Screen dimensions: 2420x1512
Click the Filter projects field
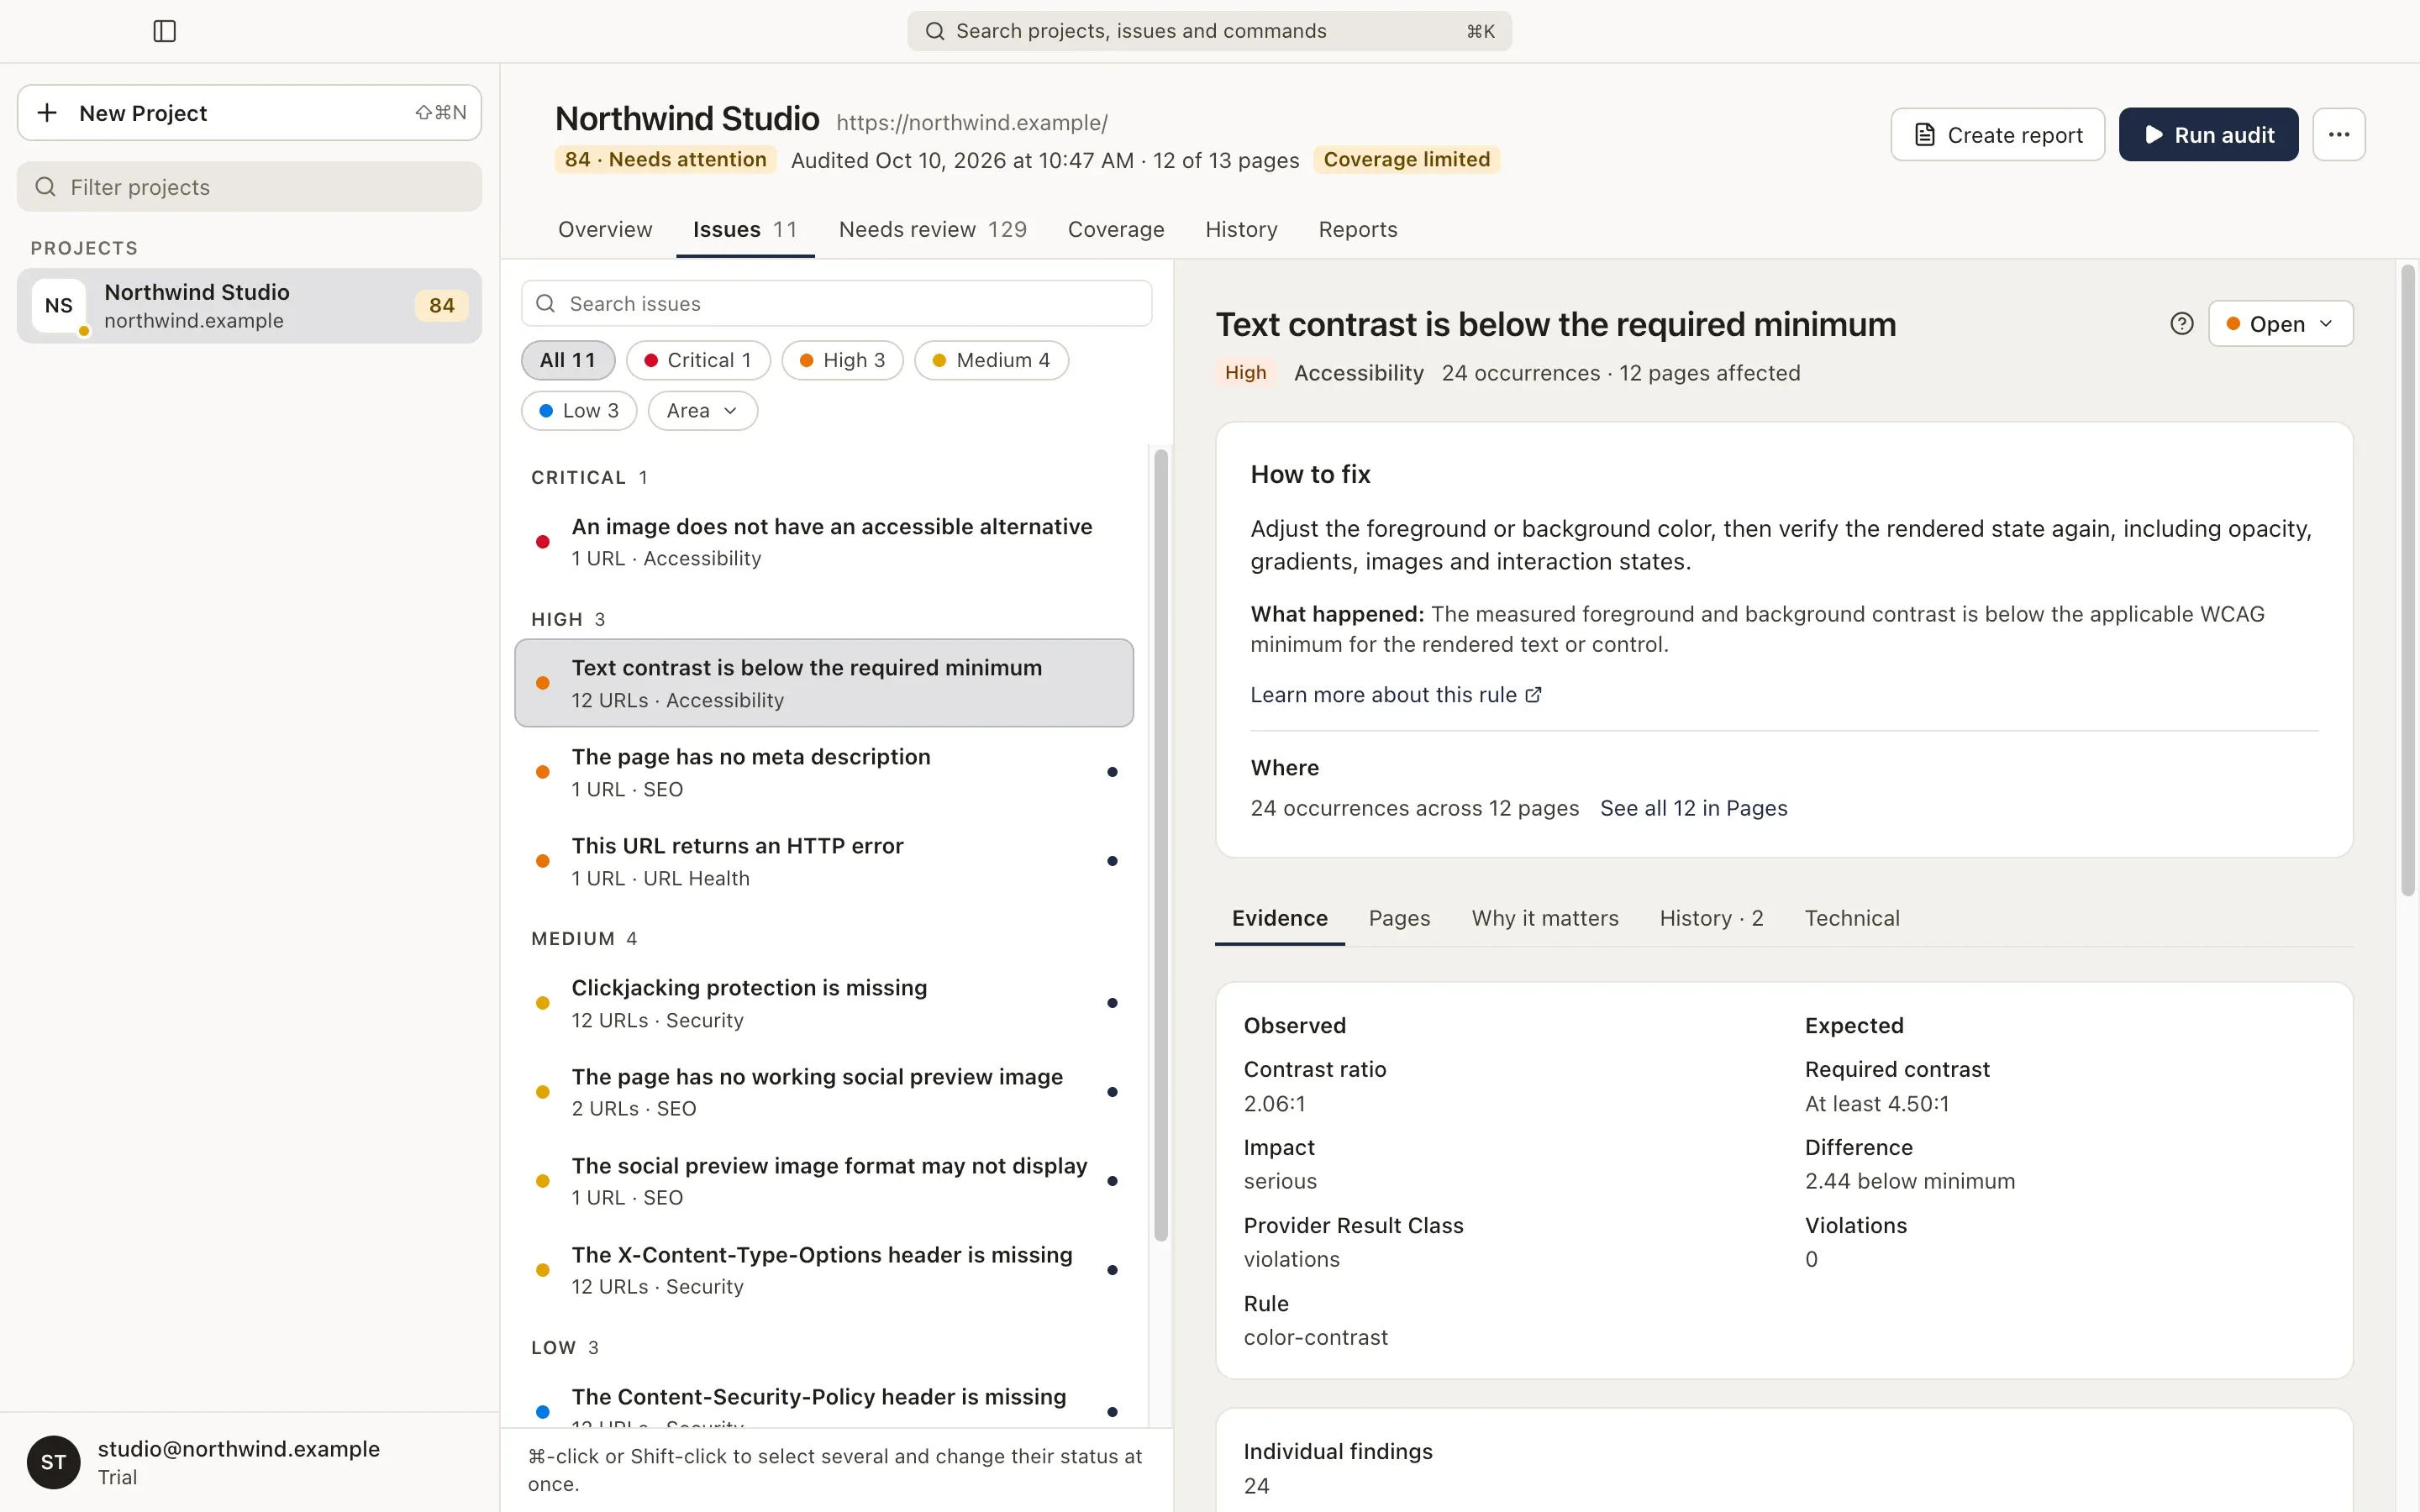249,187
